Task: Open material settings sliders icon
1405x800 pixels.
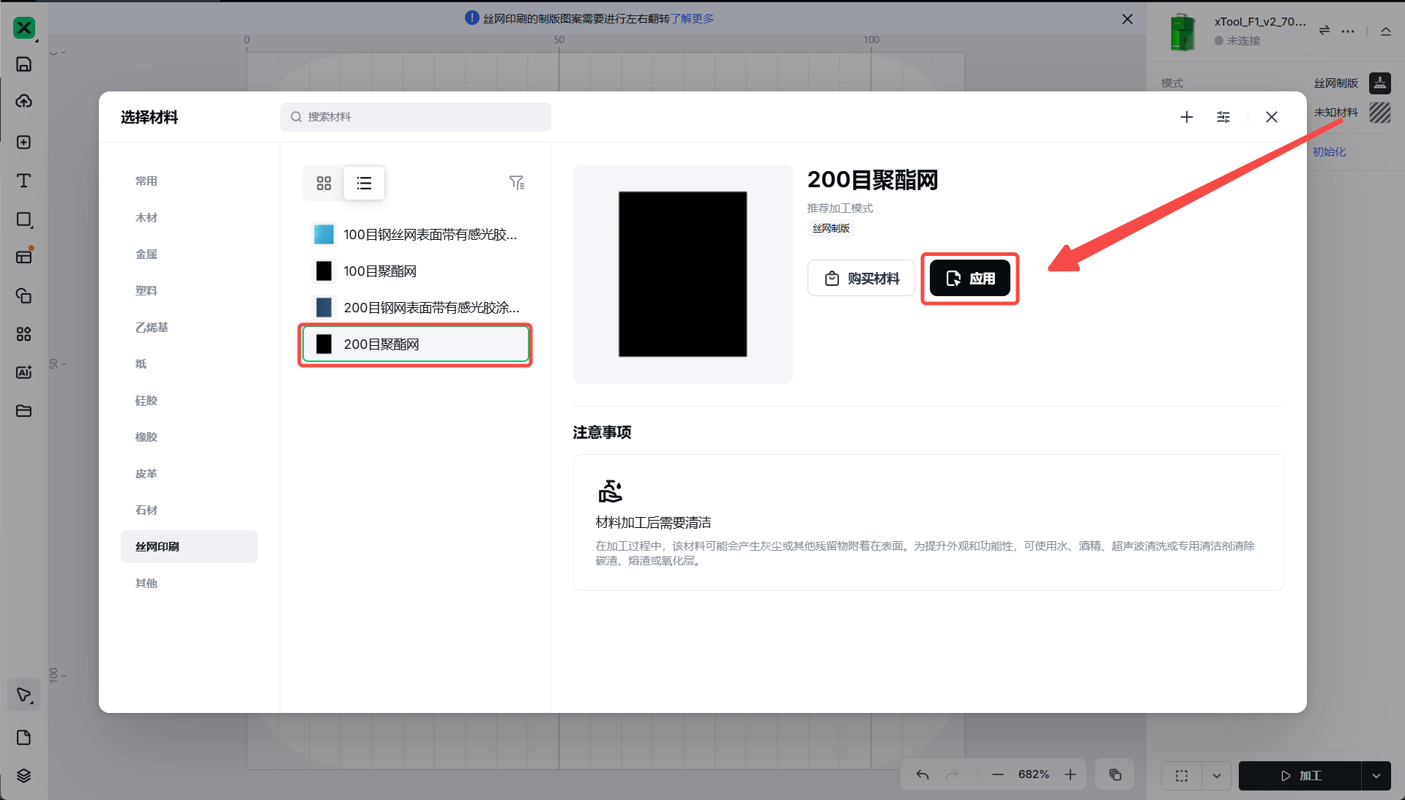Action: coord(1223,117)
